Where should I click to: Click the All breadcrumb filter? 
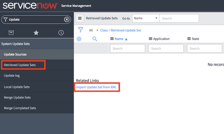[91, 30]
